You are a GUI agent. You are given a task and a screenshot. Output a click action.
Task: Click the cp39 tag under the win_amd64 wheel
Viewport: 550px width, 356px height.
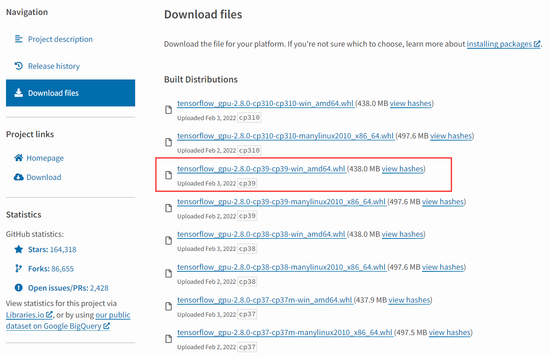coord(248,183)
